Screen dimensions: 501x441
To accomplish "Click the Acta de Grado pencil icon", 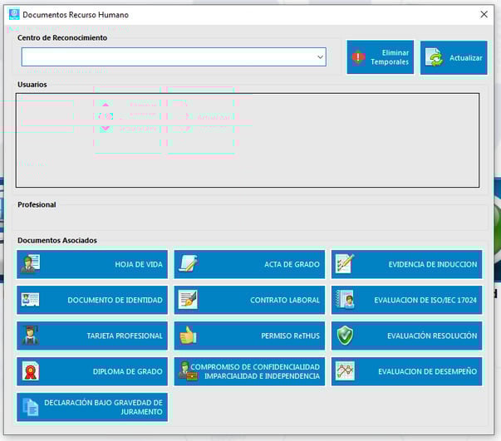I will [x=188, y=264].
